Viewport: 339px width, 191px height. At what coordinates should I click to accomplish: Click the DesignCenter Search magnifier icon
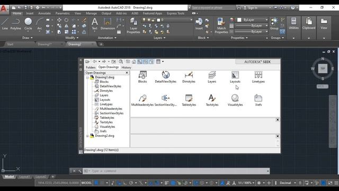pos(121,62)
